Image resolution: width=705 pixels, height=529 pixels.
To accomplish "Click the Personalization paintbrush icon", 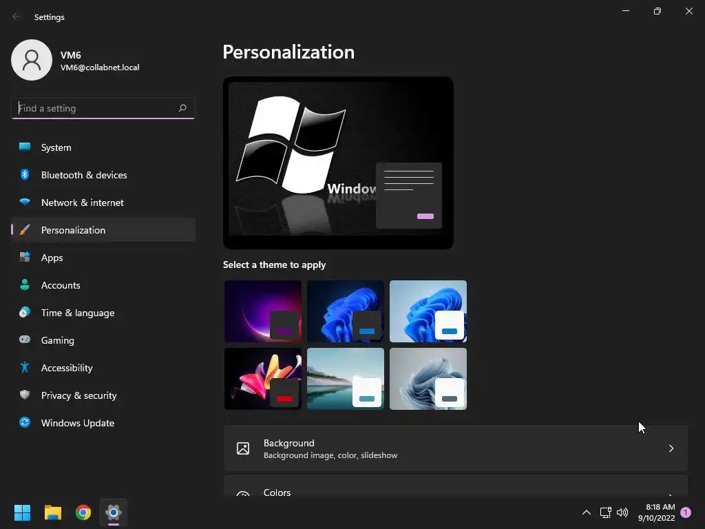I will tap(25, 230).
